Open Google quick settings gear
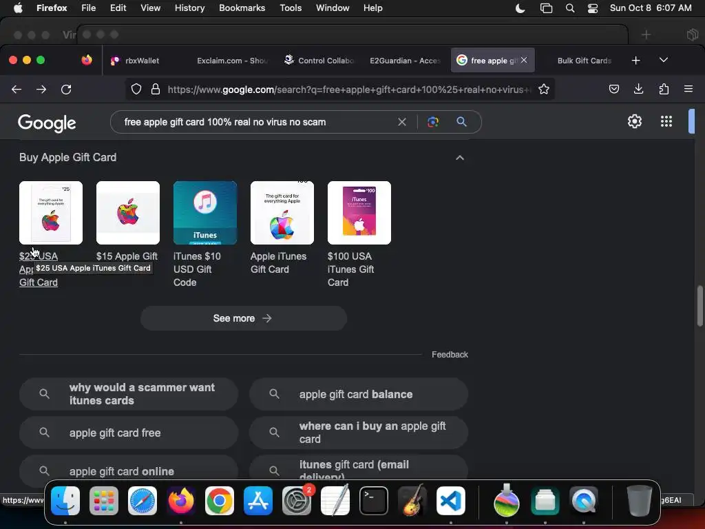The image size is (705, 529). tap(634, 121)
